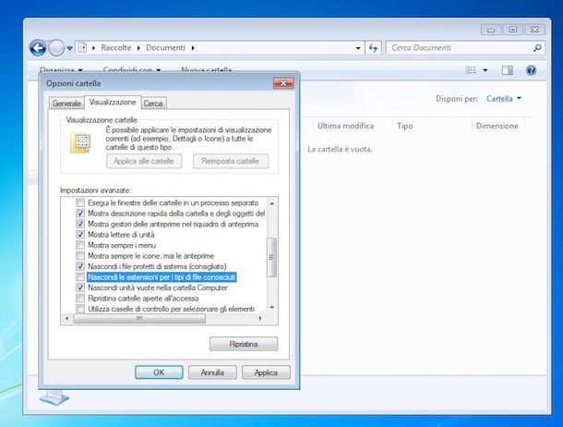Expand the chevron after Raccolte

coord(138,48)
